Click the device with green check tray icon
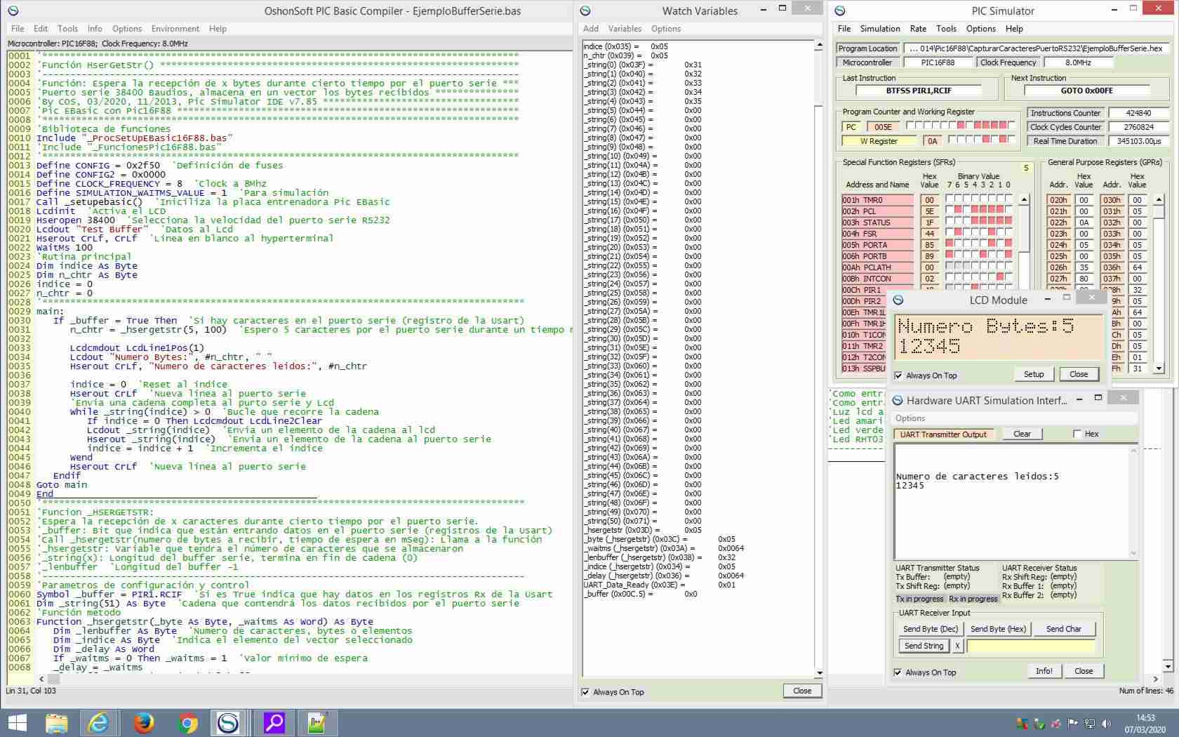The width and height of the screenshot is (1179, 737). [x=1039, y=723]
